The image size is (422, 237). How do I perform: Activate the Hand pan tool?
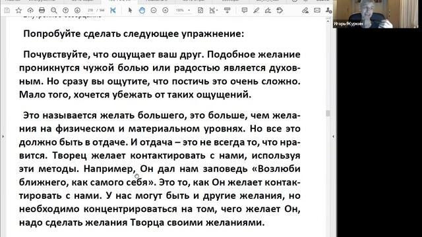click(x=142, y=11)
